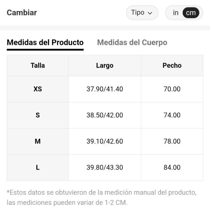Click the 84.00 chest measurement cell
210x210 pixels.
(172, 168)
